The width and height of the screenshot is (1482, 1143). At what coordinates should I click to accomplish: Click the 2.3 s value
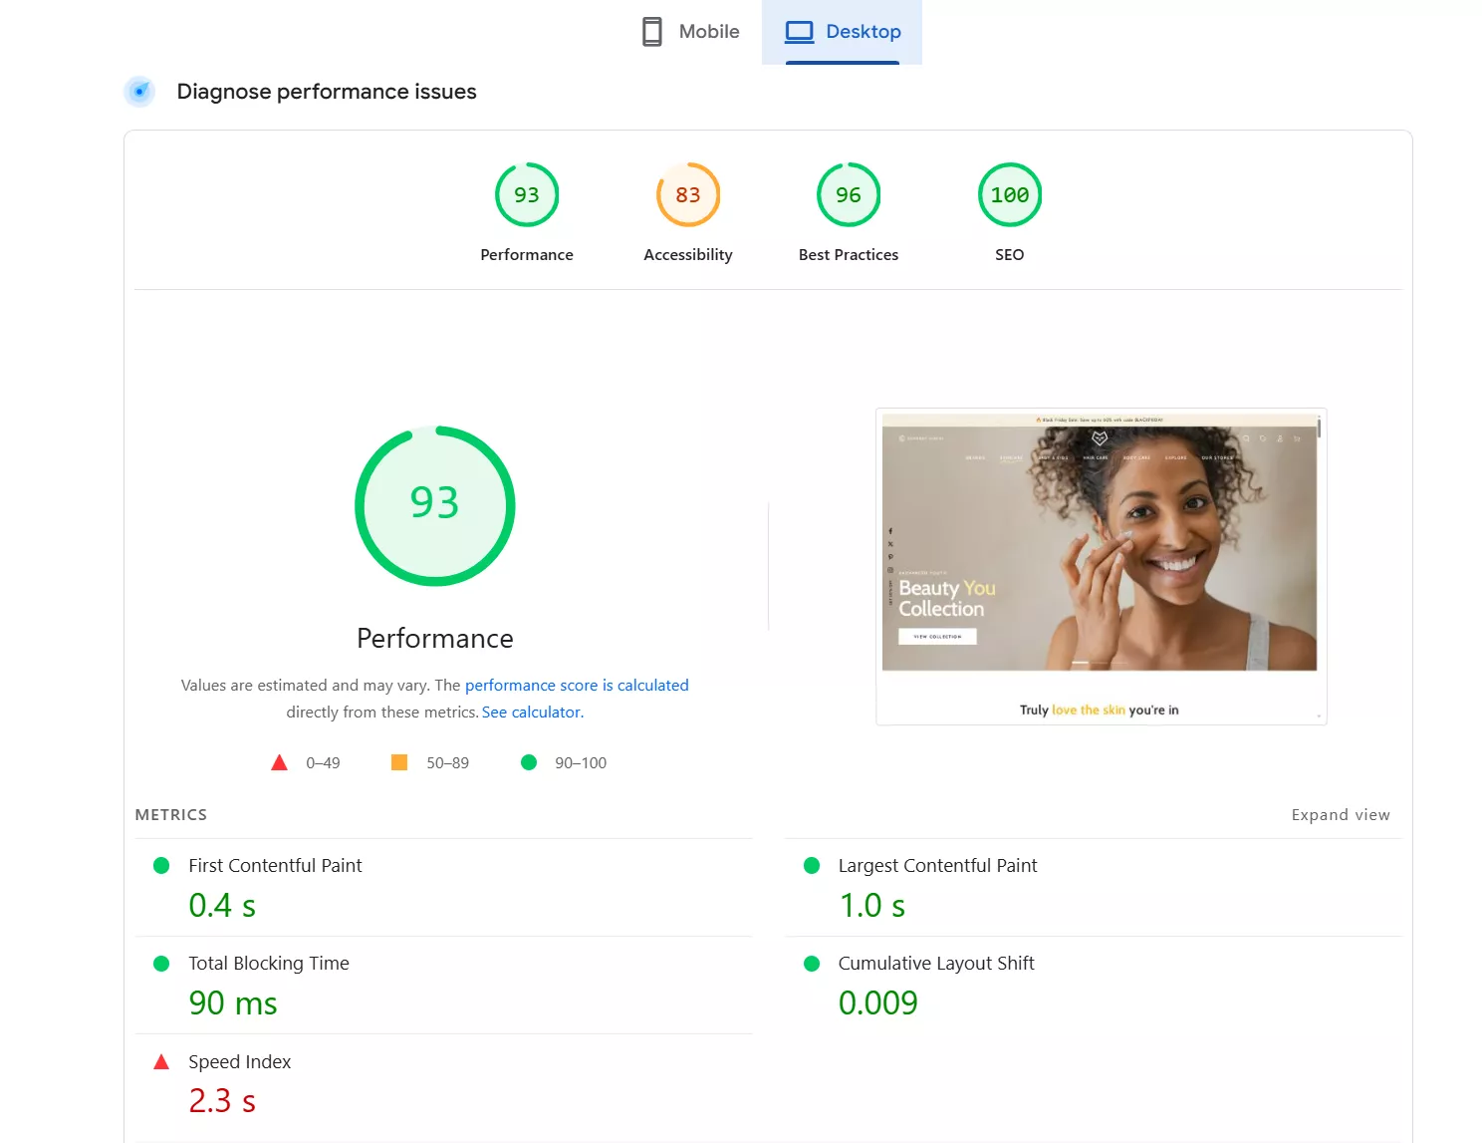(222, 1101)
